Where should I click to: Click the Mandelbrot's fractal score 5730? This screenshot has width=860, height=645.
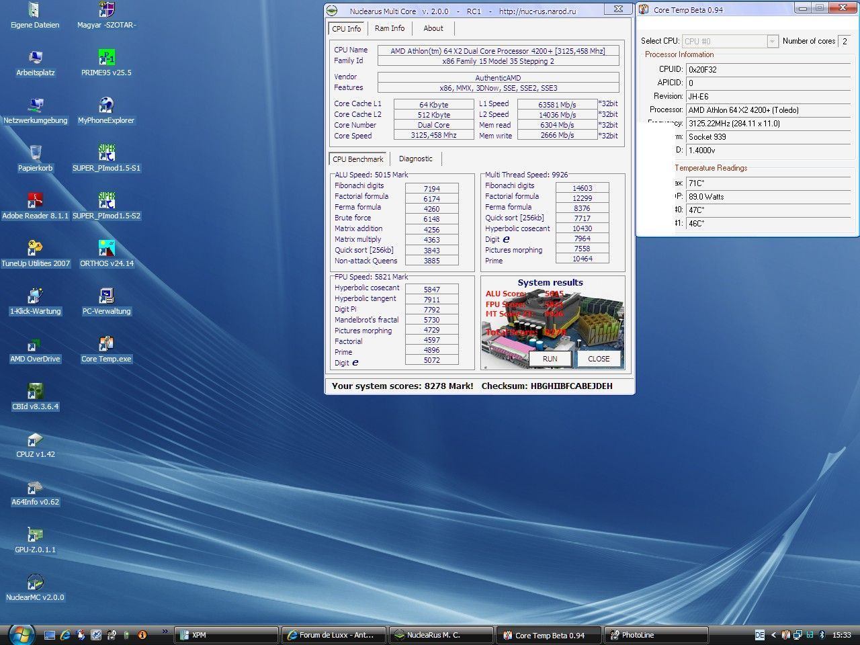[432, 320]
